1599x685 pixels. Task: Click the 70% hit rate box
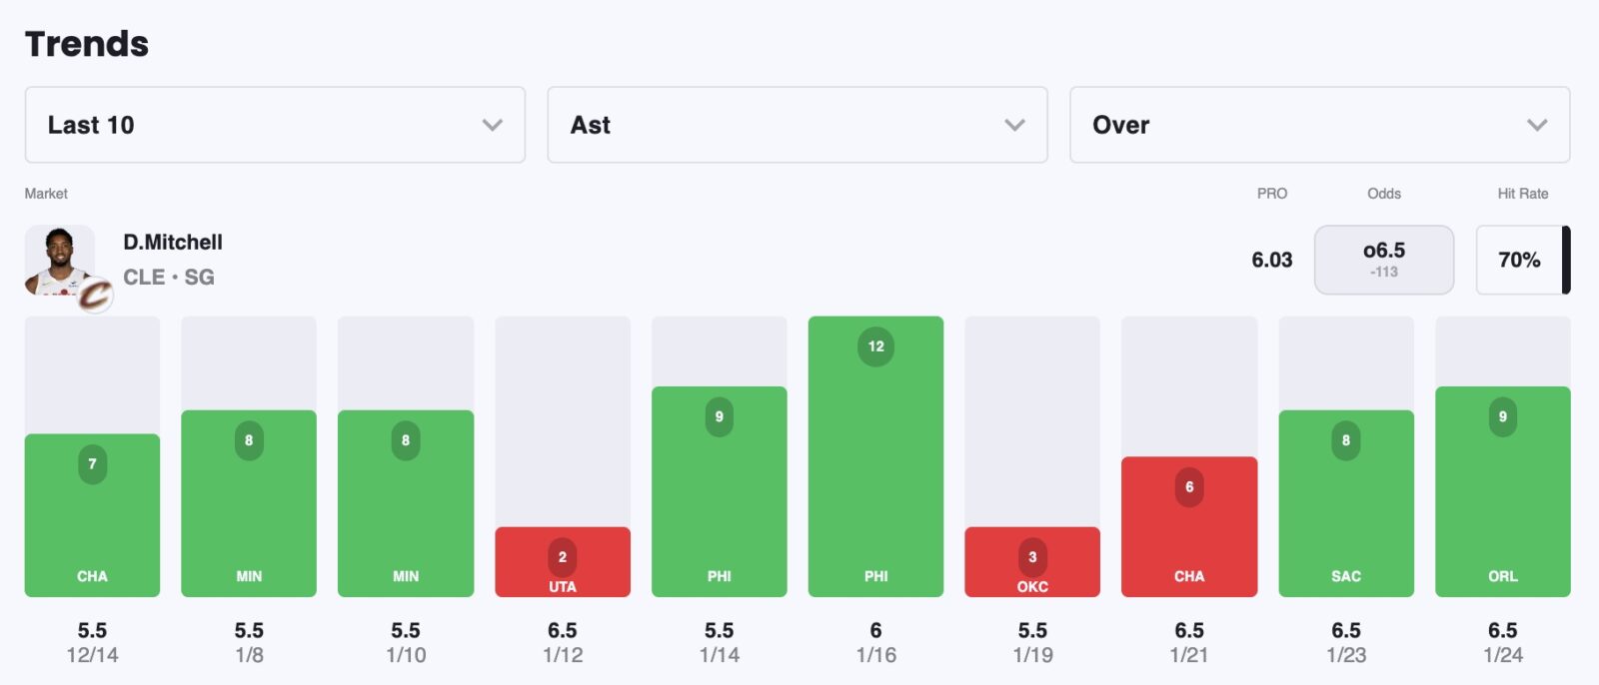pyautogui.click(x=1519, y=260)
